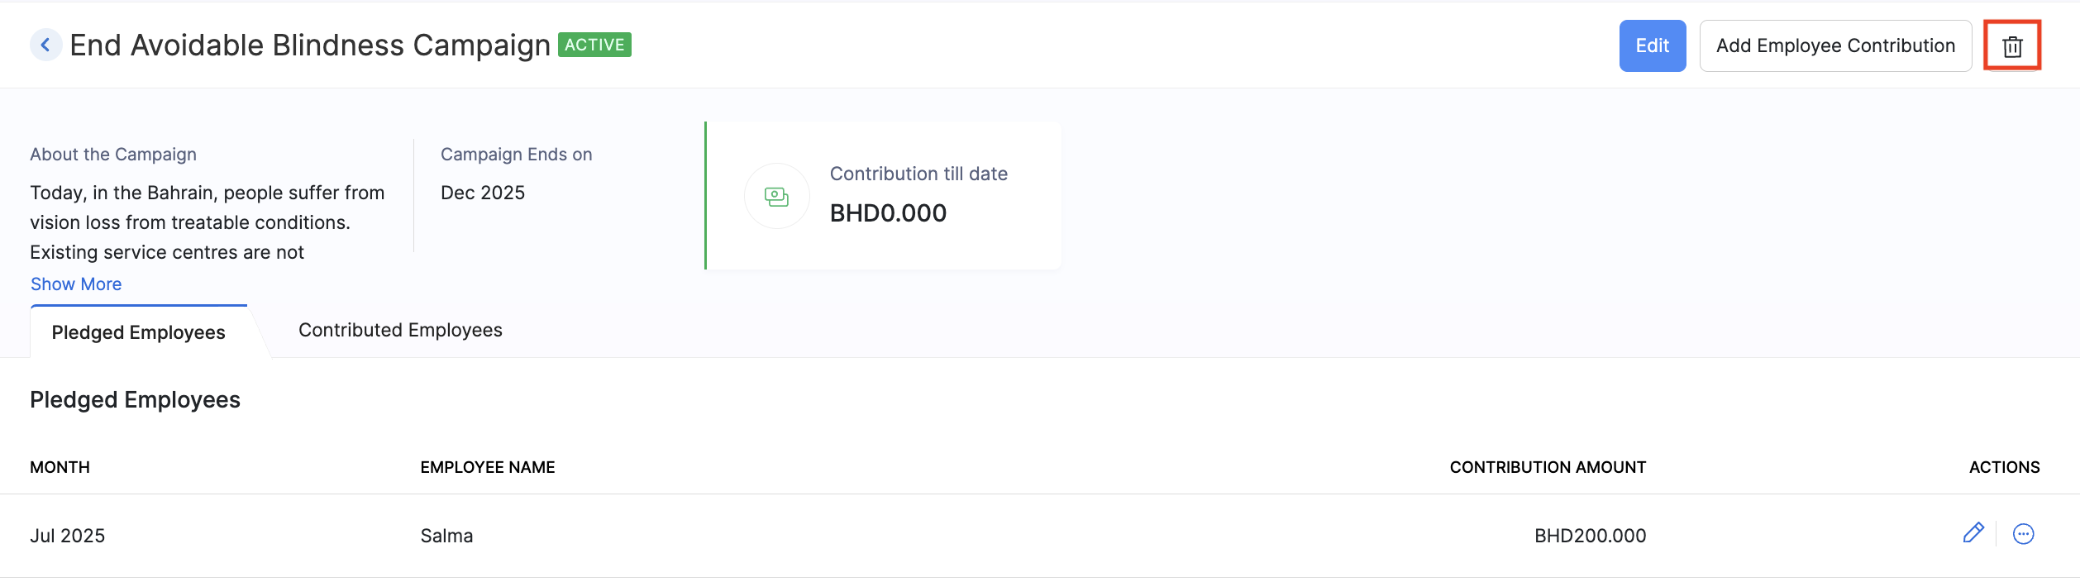
Task: Select the Pledged Employees tab
Action: [138, 332]
